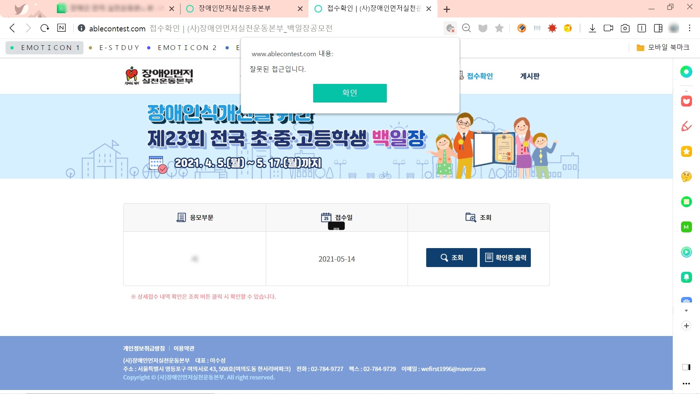This screenshot has width=700, height=394.
Task: Open the EMOTICON 2 bookmark
Action: point(182,48)
